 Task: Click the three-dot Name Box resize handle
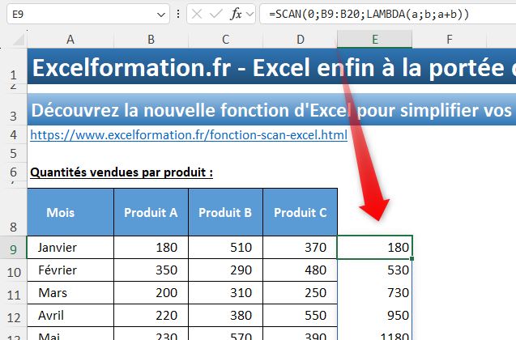[x=177, y=14]
